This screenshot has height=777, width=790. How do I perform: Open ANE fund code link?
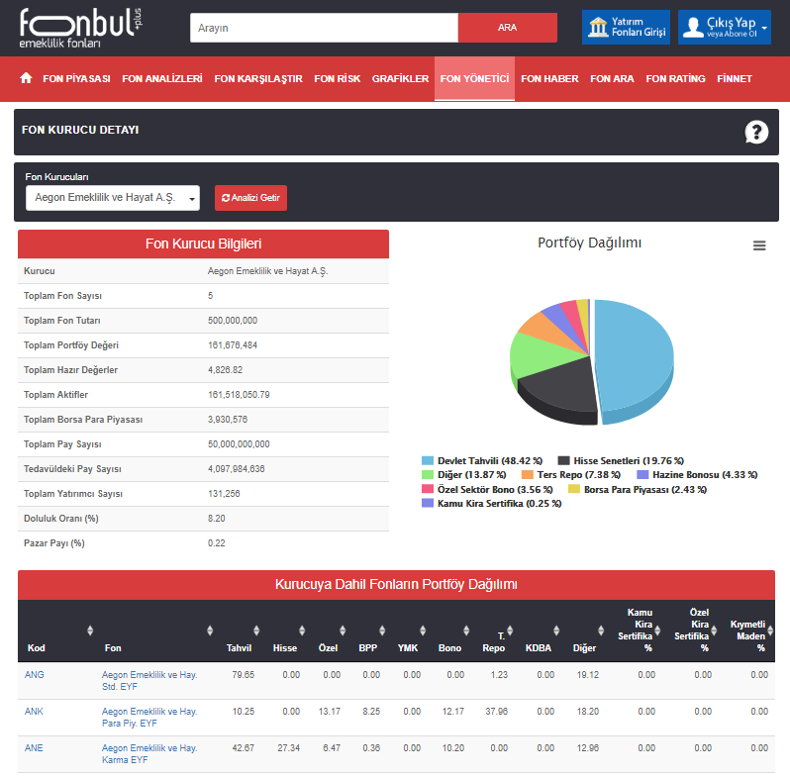[x=34, y=748]
